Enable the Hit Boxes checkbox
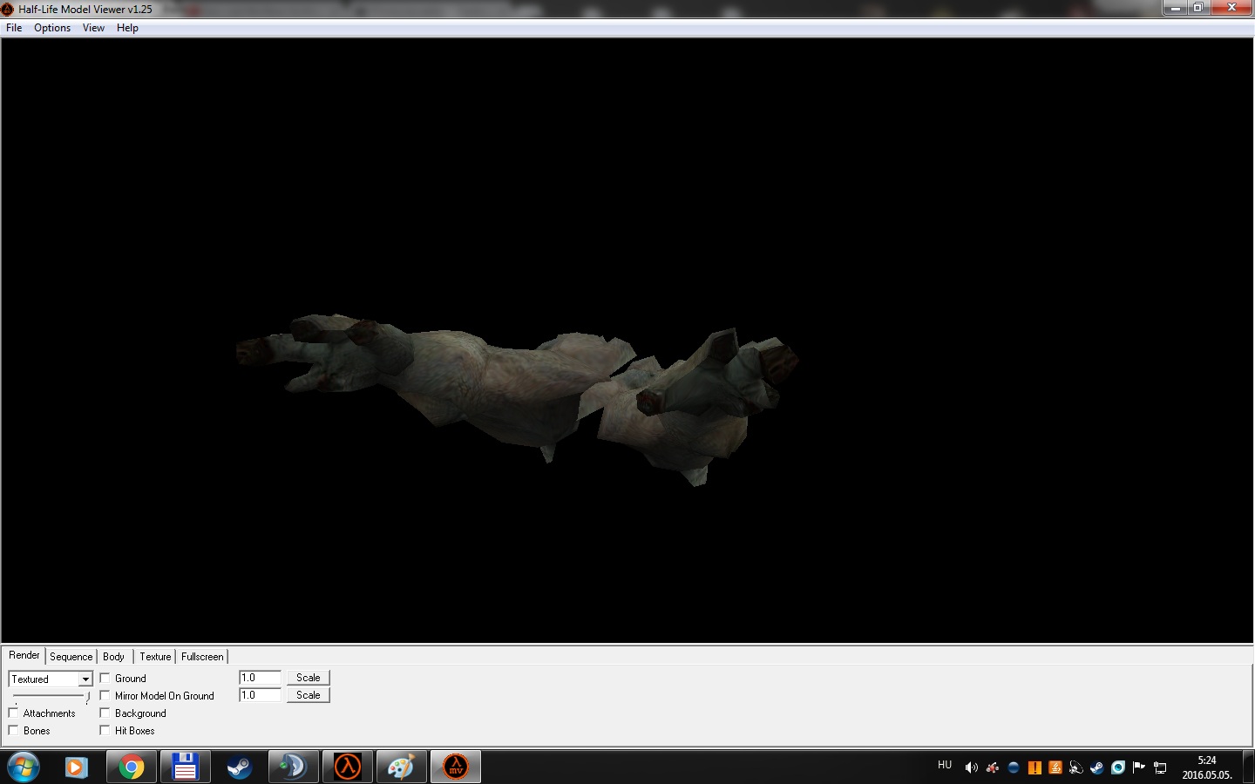 click(x=105, y=730)
